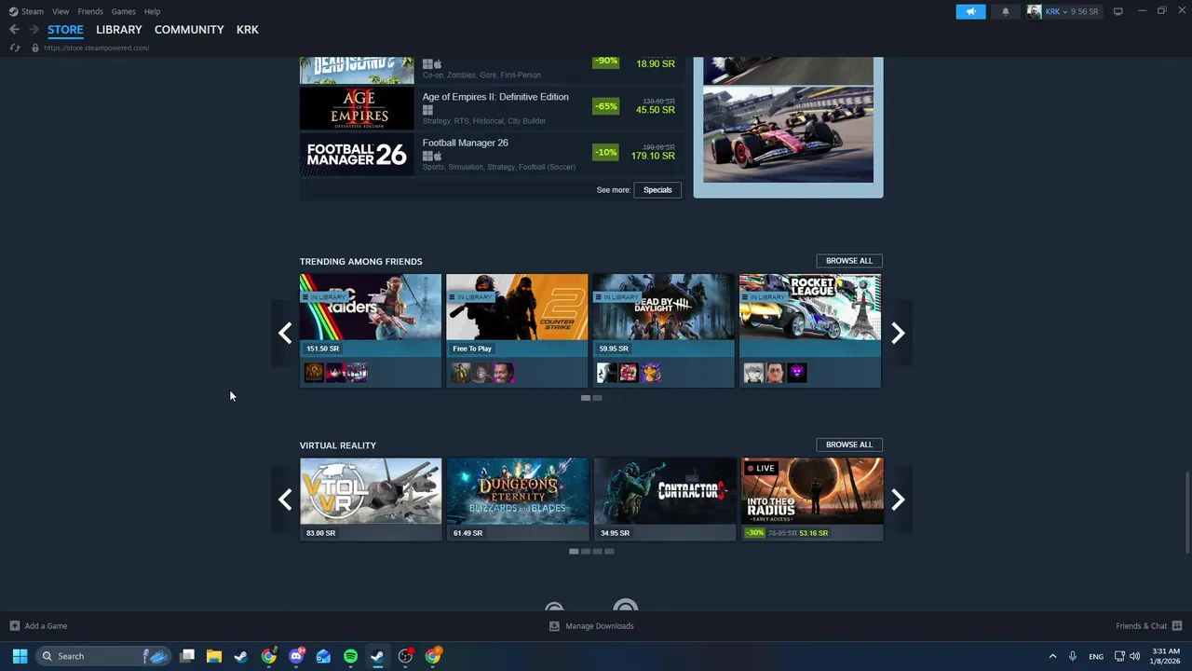The height and width of the screenshot is (671, 1192).
Task: Go back with the back arrow
Action: click(x=14, y=30)
